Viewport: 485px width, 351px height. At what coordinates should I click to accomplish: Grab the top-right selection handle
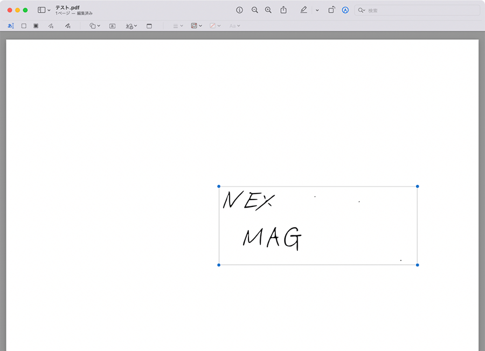click(x=417, y=187)
